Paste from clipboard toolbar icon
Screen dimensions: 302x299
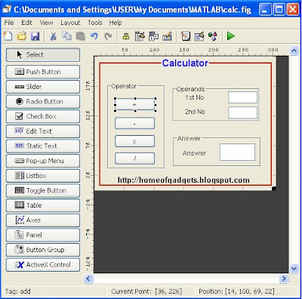tap(81, 36)
